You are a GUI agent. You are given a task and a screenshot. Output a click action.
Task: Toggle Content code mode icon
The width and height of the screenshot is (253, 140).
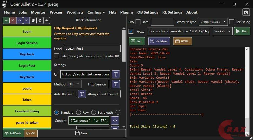pyautogui.click(x=115, y=120)
